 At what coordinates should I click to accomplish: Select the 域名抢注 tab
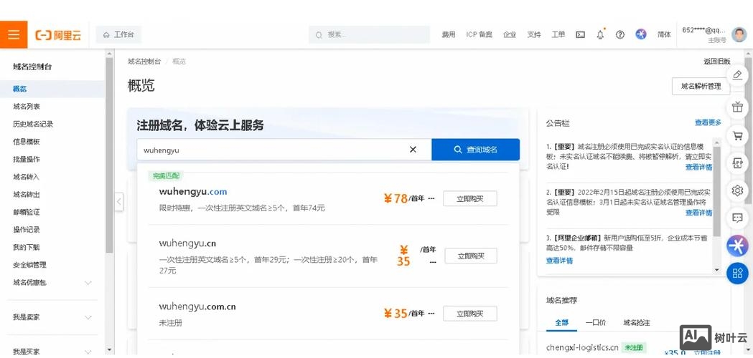point(636,322)
